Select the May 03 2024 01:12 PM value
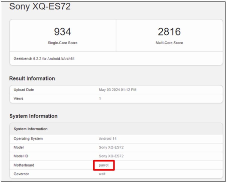The height and width of the screenshot is (183, 227). click(x=118, y=90)
